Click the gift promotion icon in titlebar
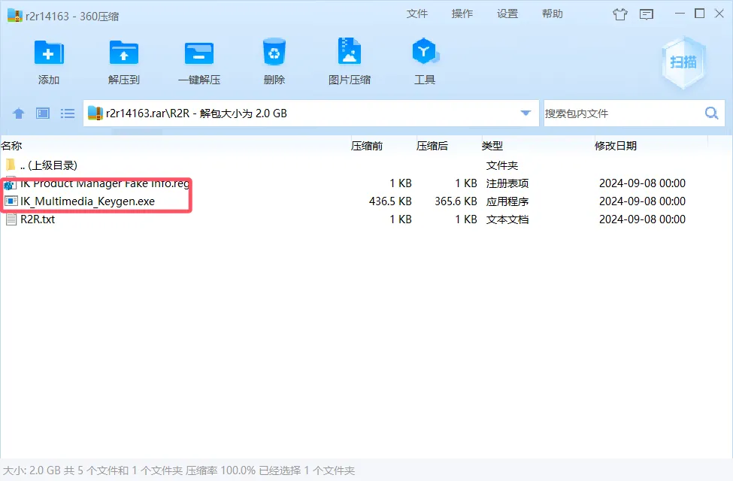733x481 pixels. 619,14
